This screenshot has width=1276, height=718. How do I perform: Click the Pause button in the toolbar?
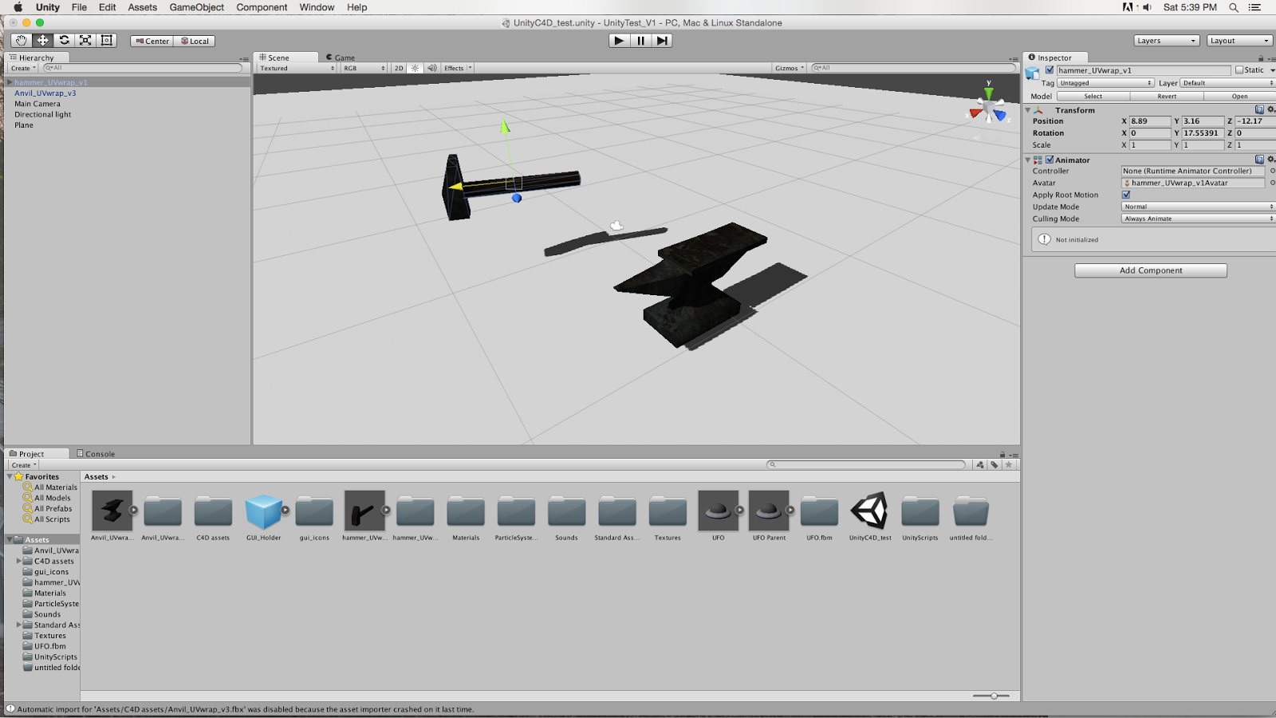point(640,41)
